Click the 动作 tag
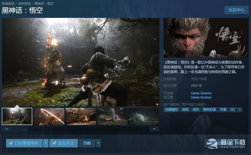251x155 pixels. coord(196,110)
